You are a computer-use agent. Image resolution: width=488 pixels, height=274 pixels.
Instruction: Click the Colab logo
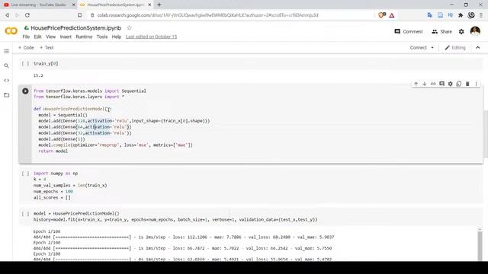pos(11,31)
